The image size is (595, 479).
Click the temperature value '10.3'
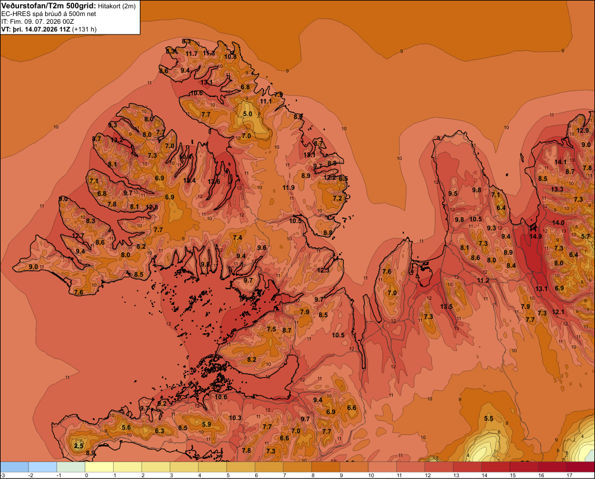(x=235, y=418)
